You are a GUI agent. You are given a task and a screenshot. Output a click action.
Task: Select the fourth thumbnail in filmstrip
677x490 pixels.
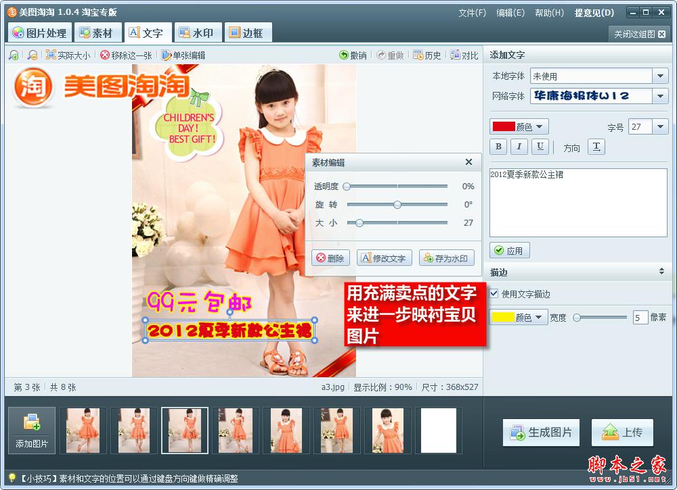coord(236,430)
